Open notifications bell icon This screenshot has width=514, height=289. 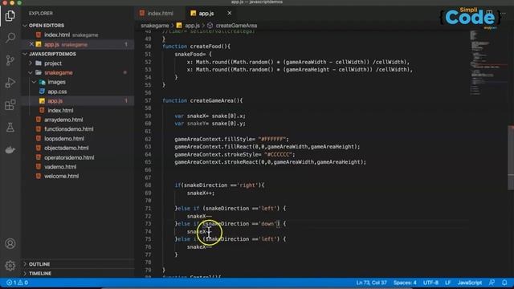(x=504, y=283)
